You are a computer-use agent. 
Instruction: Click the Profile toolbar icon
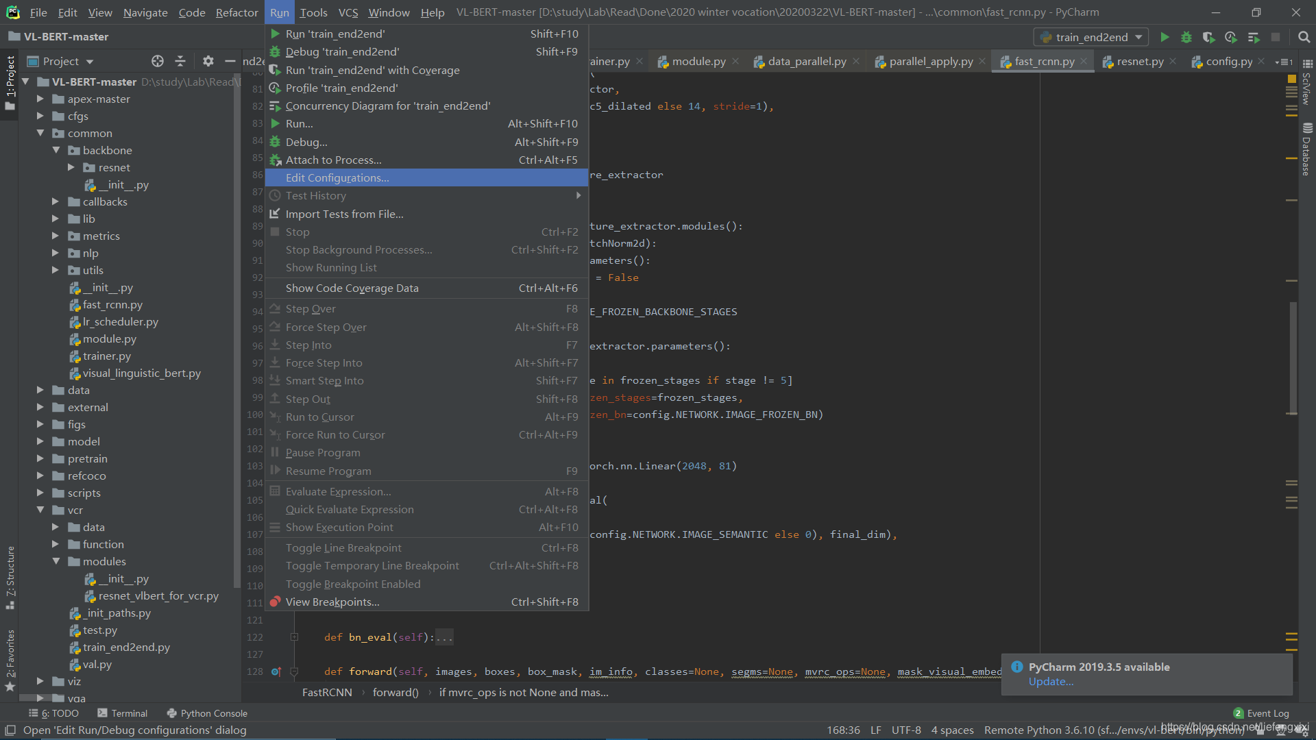tap(1231, 37)
